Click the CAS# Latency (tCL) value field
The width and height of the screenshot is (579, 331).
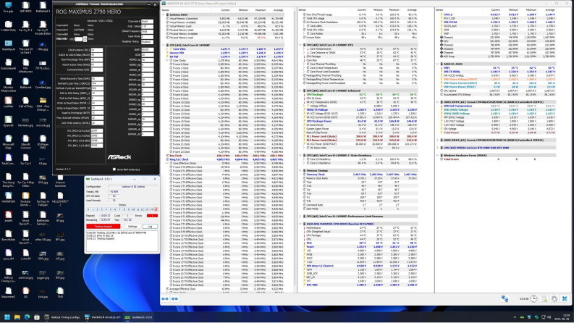click(x=96, y=50)
